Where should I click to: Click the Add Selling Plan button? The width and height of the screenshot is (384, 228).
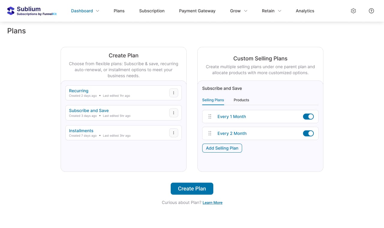222,148
